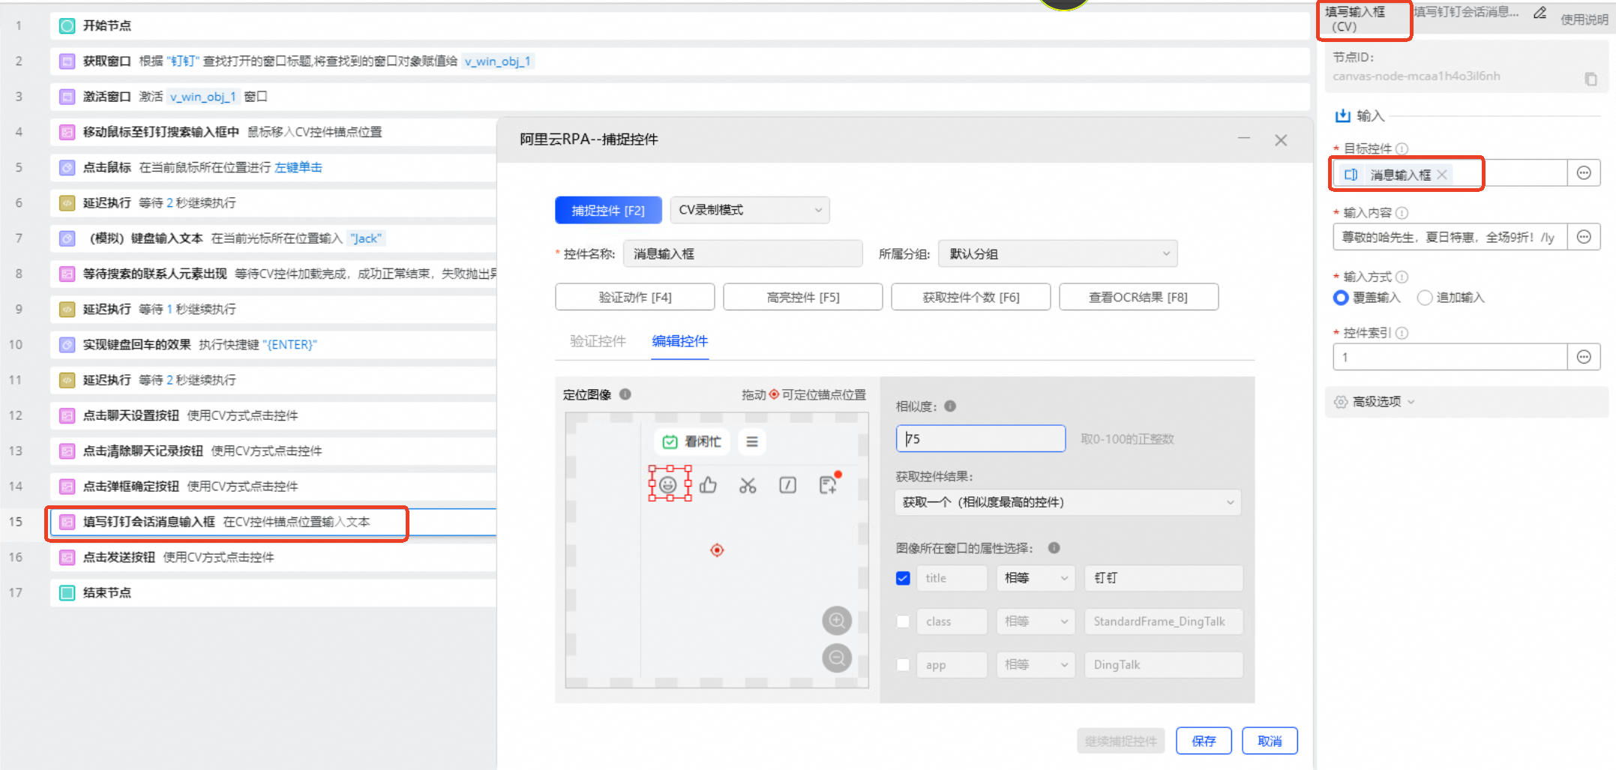This screenshot has width=1616, height=770.
Task: Click the v_win_obj_1 variable in row 2
Action: point(497,61)
